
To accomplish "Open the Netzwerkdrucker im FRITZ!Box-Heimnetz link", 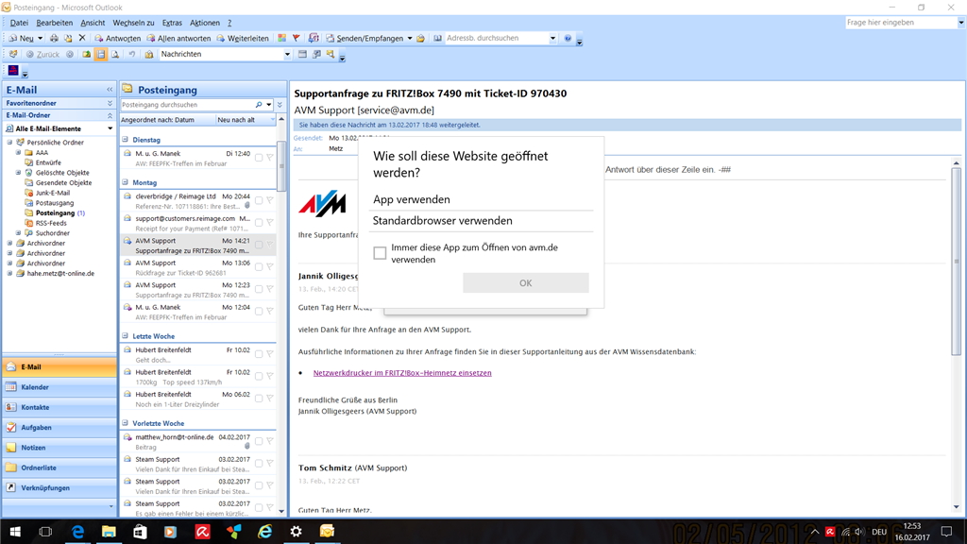I will (402, 372).
